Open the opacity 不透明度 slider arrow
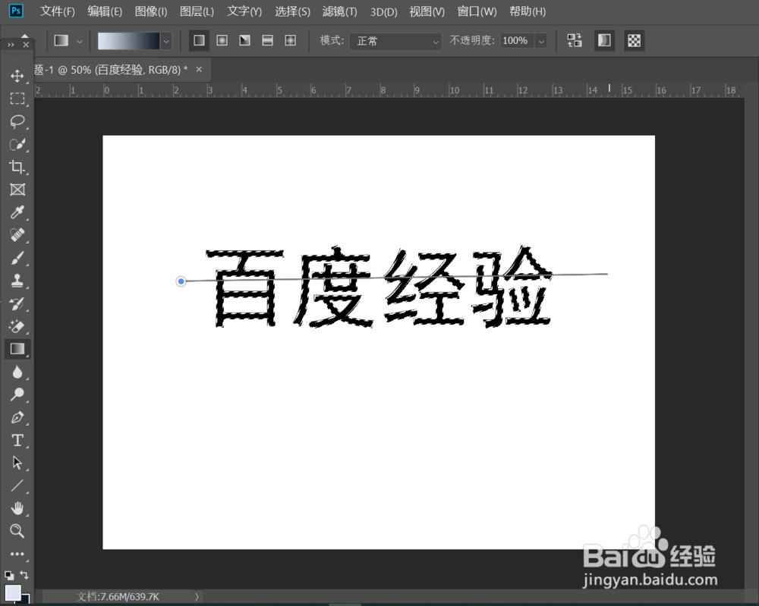This screenshot has width=759, height=606. (x=541, y=41)
